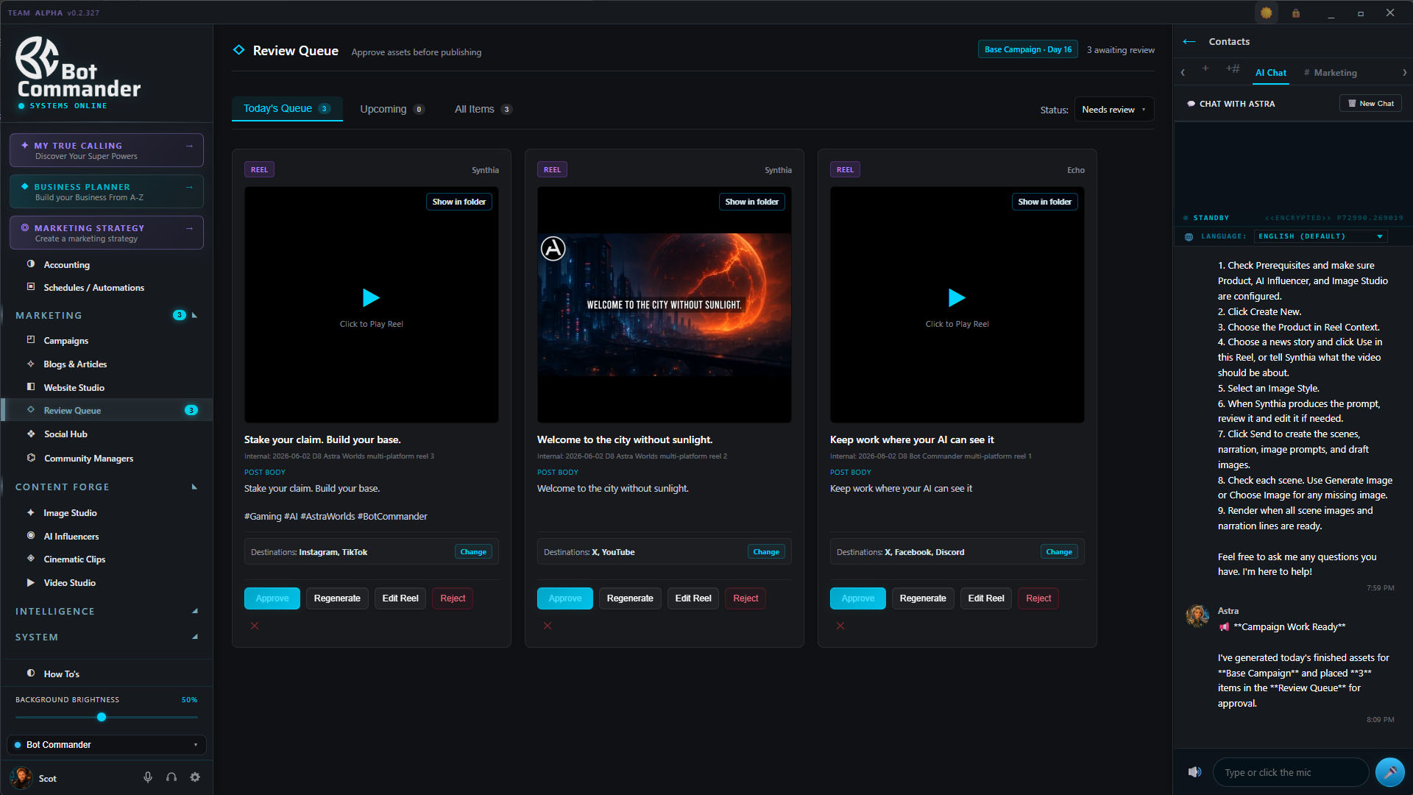
Task: Click the lock icon in the title bar
Action: tap(1296, 13)
